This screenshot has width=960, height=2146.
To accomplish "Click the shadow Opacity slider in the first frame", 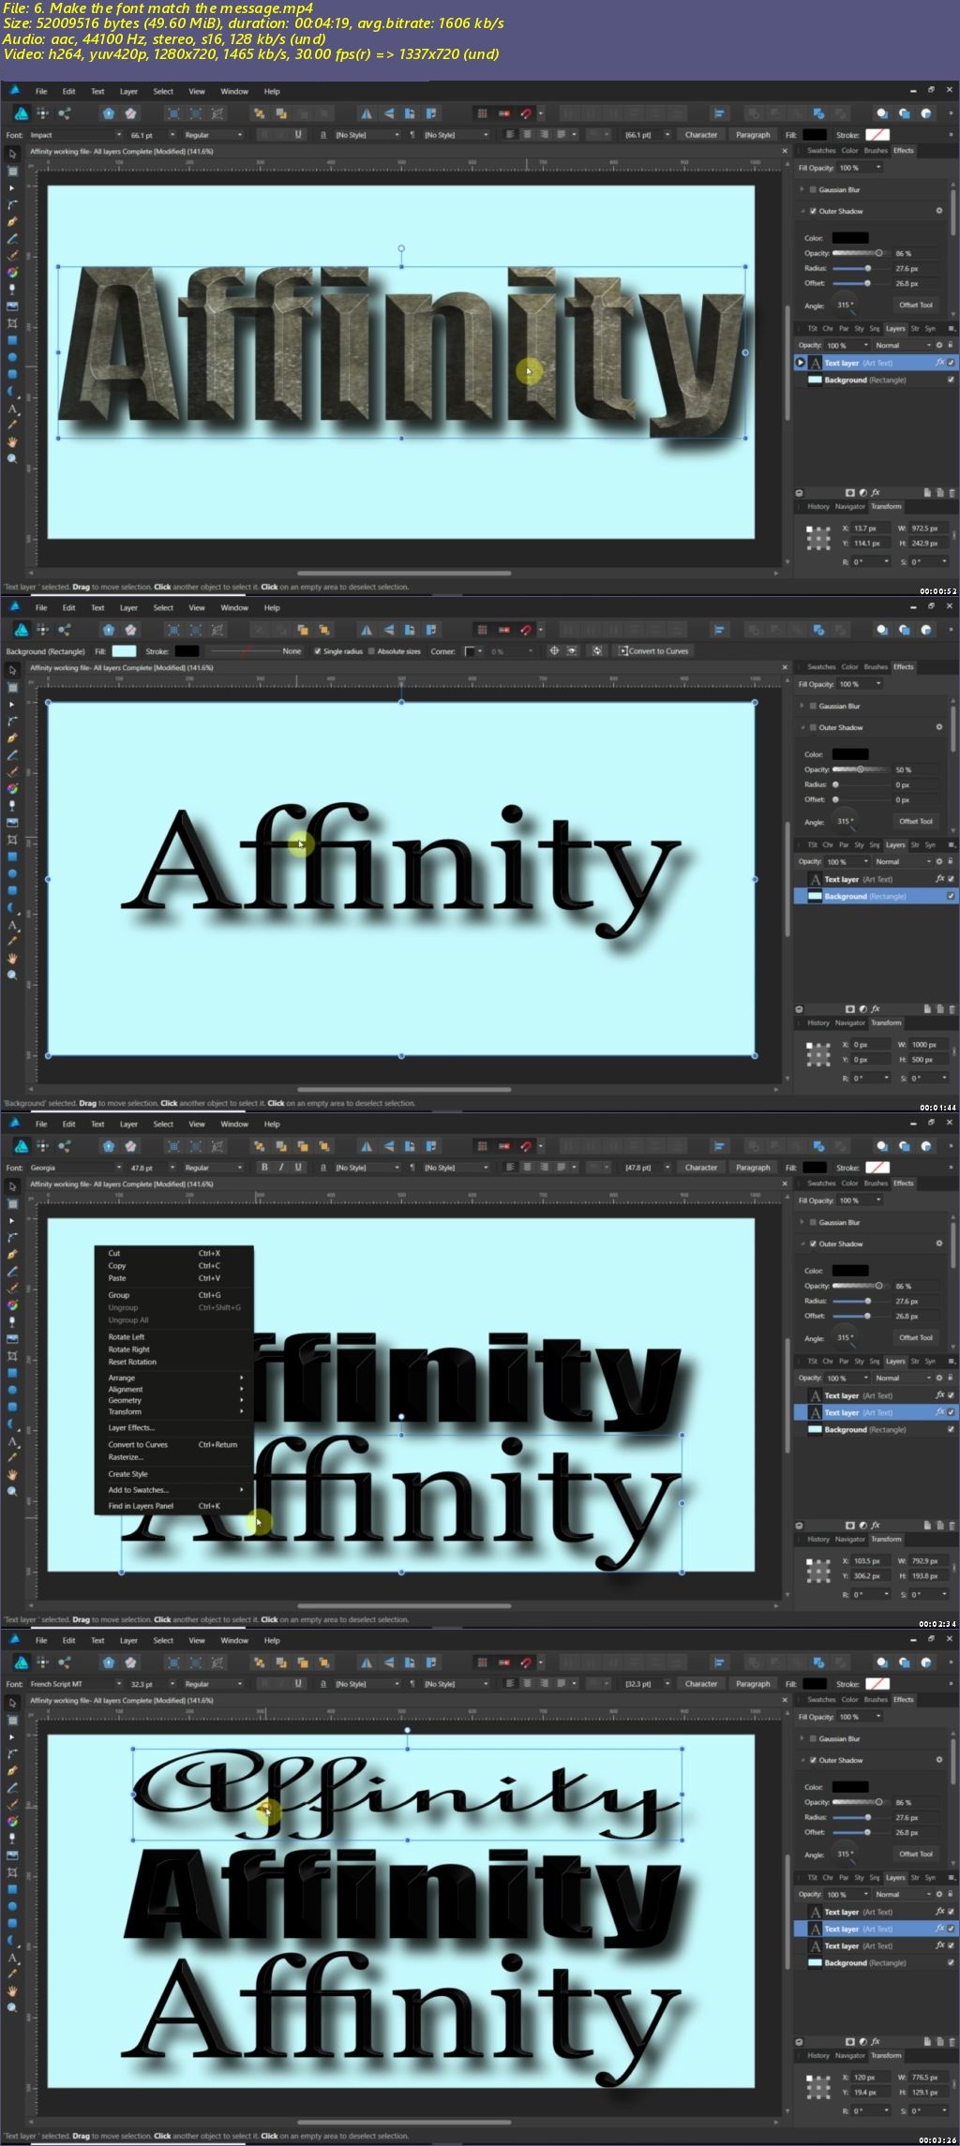I will point(859,253).
